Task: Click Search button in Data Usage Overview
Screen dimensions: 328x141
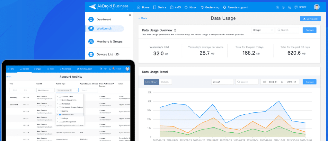Action: pyautogui.click(x=310, y=30)
